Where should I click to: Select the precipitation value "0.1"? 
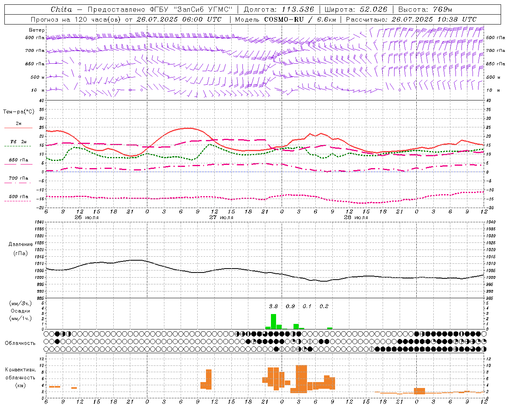(x=307, y=306)
